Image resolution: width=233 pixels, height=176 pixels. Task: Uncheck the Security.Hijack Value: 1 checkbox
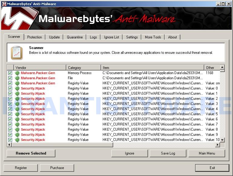tap(10, 93)
